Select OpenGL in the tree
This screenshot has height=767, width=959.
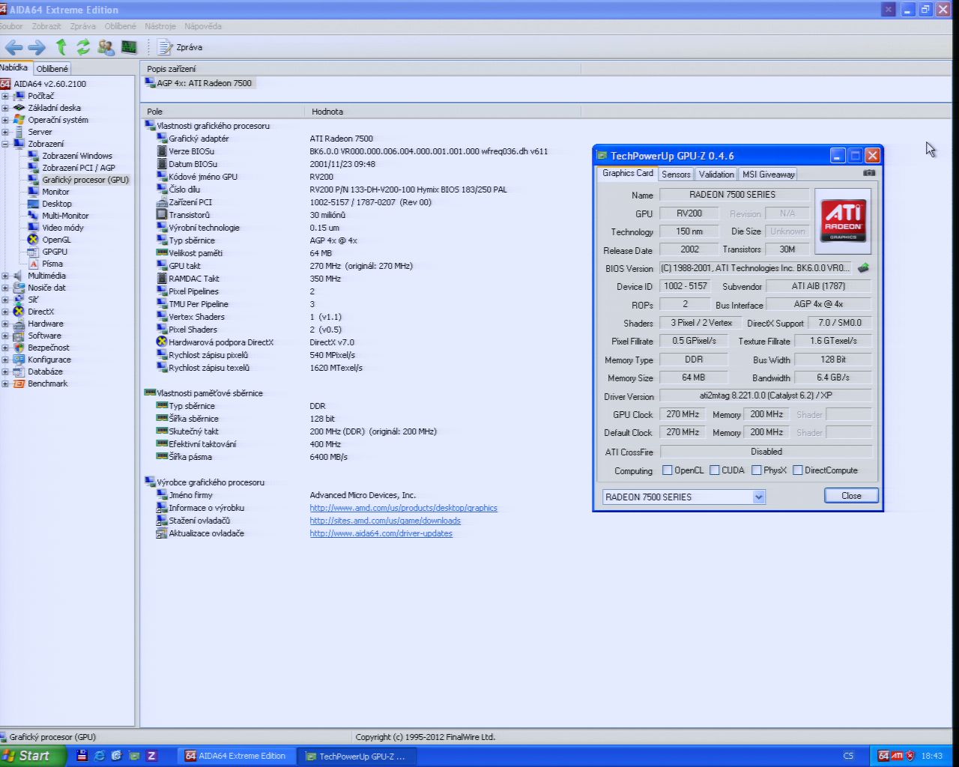56,240
